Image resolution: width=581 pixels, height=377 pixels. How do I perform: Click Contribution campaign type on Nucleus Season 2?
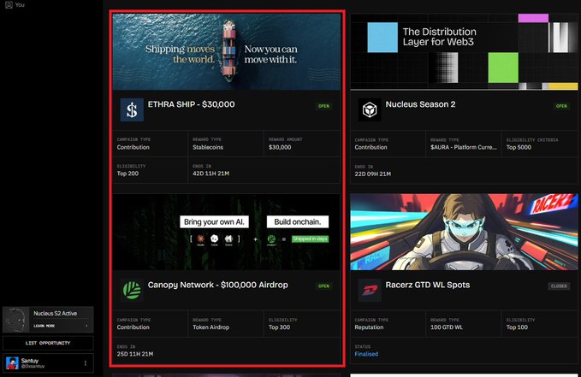pos(371,147)
